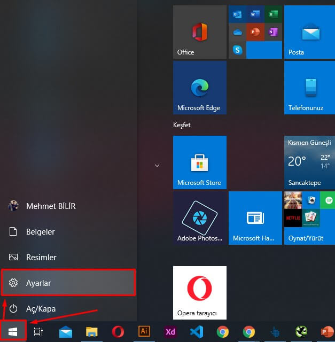Open Excel icon in the Office group tile

(x=273, y=14)
